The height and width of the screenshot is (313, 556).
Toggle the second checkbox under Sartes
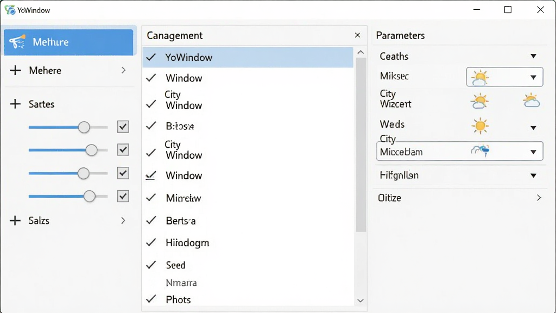tap(123, 150)
